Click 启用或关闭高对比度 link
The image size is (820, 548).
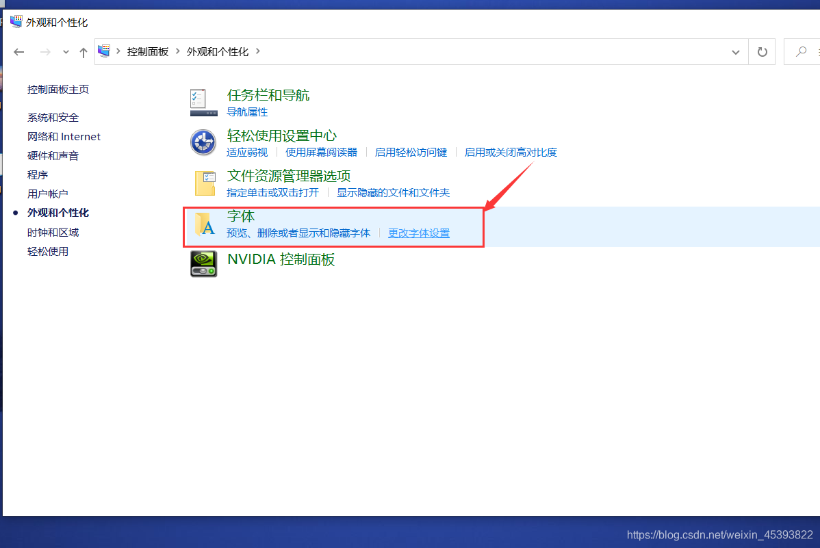pos(511,152)
